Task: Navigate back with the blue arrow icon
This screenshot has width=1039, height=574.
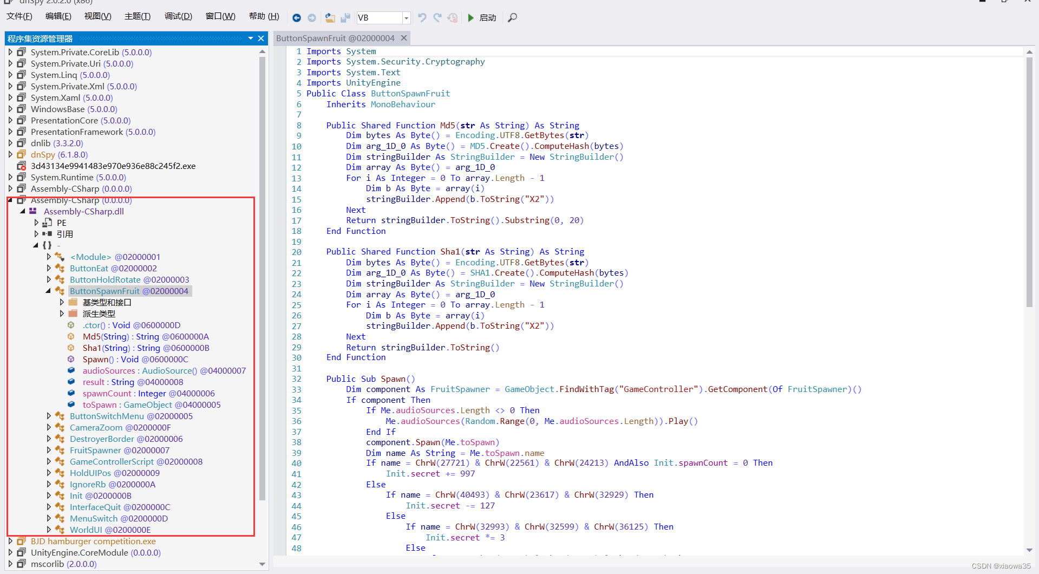Action: point(296,18)
